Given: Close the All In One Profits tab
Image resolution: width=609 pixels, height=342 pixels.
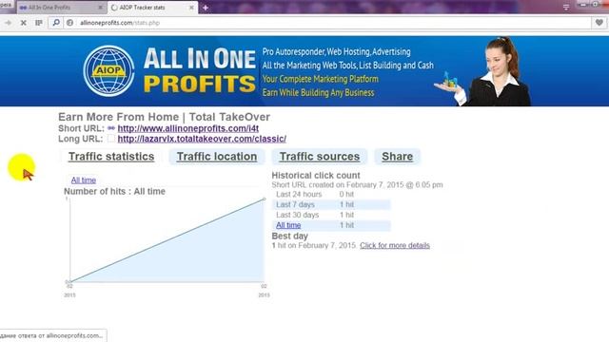Looking at the screenshot, I should click(x=100, y=8).
